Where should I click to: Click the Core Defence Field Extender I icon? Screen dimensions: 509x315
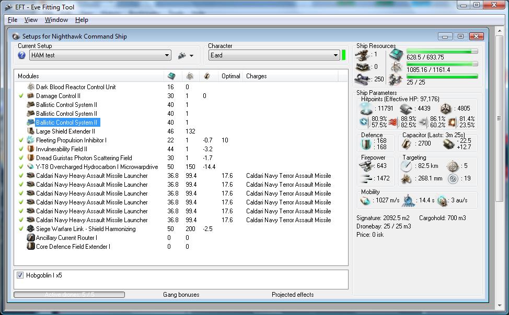pyautogui.click(x=31, y=246)
